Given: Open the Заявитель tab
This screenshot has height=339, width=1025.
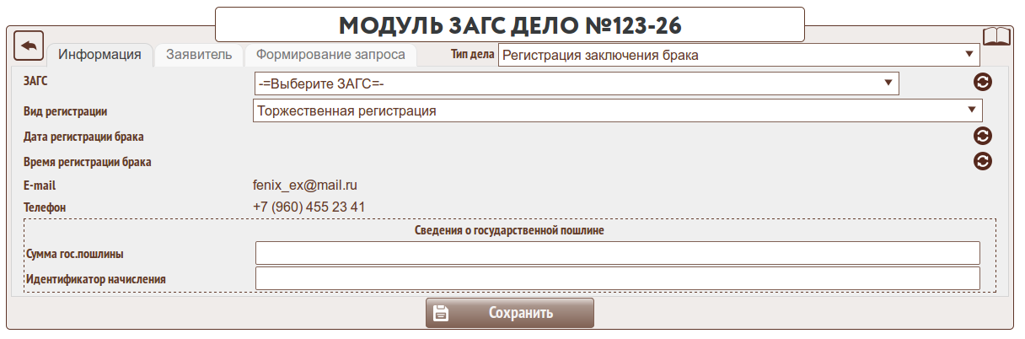Looking at the screenshot, I should click(x=199, y=56).
